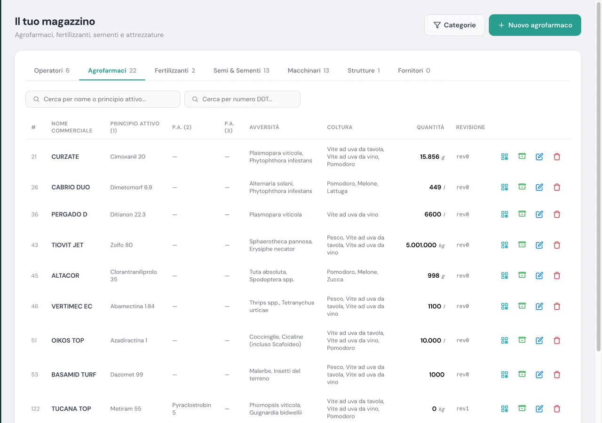Delete the PERGADO D row
This screenshot has width=602, height=423.
557,214
